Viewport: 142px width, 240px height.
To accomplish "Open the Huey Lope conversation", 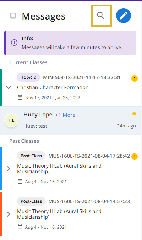I will pyautogui.click(x=71, y=120).
